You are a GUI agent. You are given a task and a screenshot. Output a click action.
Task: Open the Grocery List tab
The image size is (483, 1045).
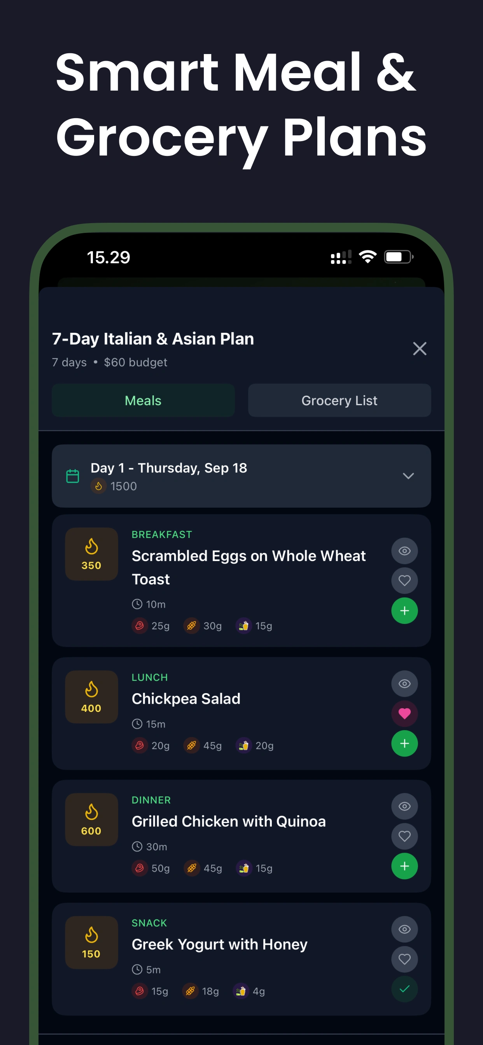(x=339, y=400)
